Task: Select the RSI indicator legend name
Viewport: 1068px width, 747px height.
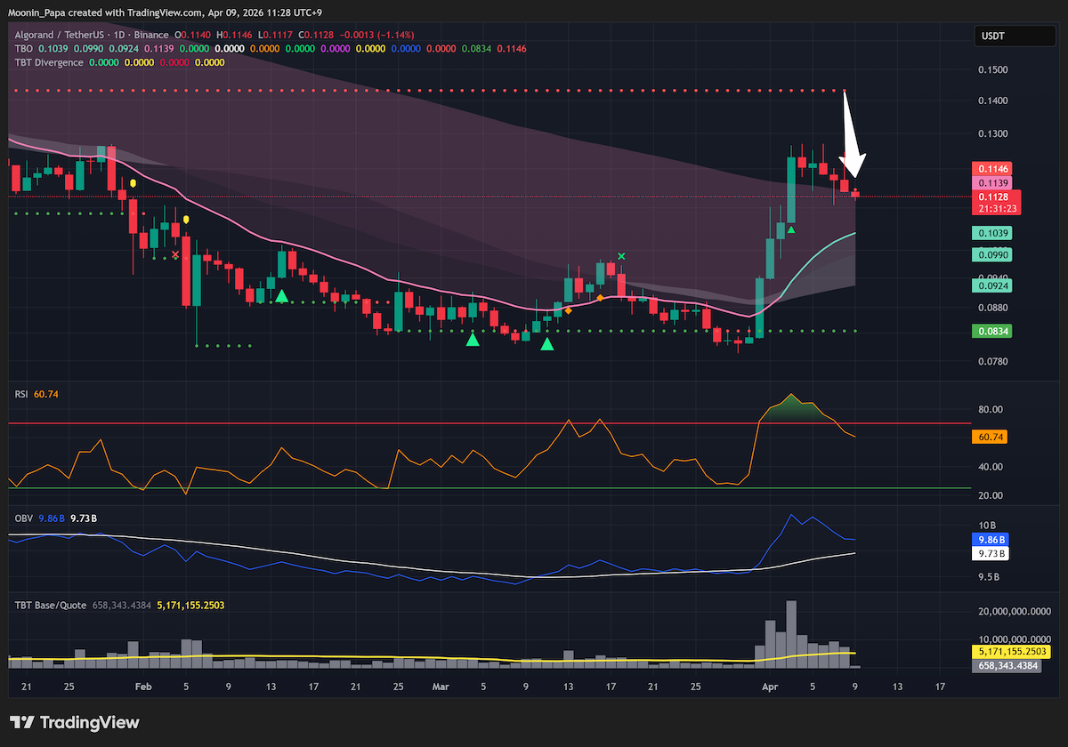Action: [x=21, y=393]
